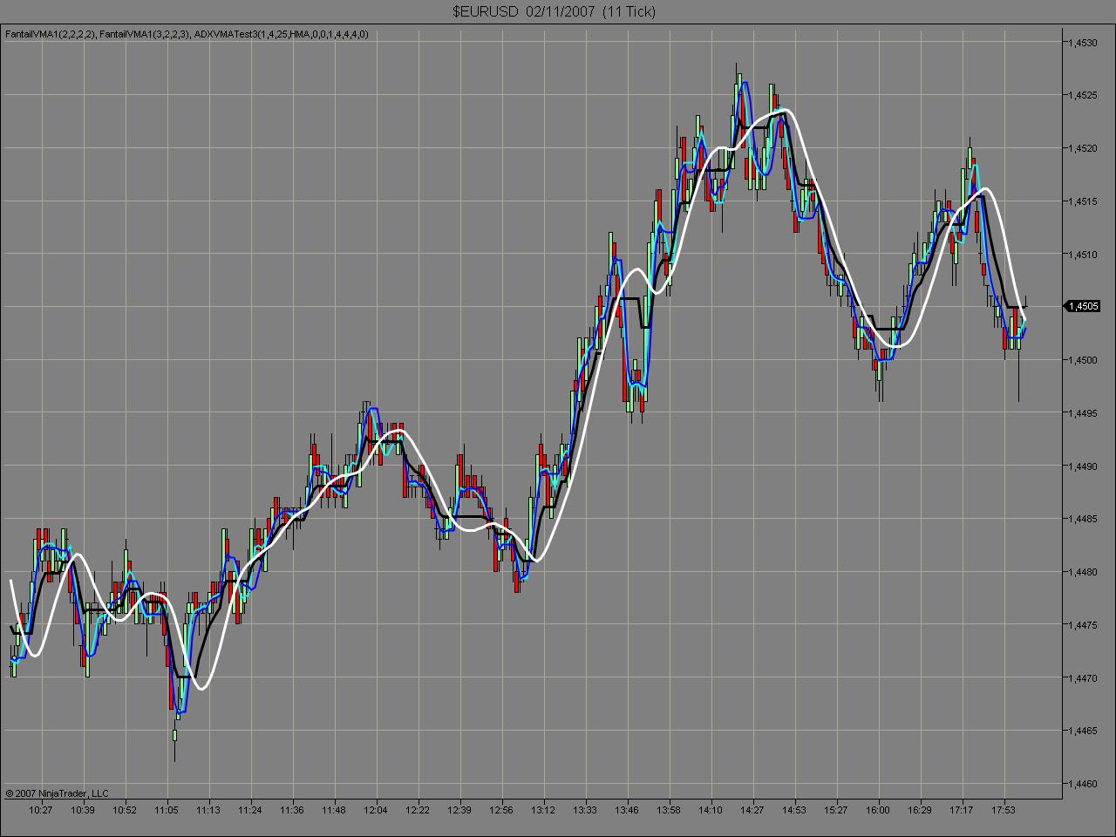Image resolution: width=1116 pixels, height=837 pixels.
Task: Click the current price marker 1,4505
Action: 1084,306
